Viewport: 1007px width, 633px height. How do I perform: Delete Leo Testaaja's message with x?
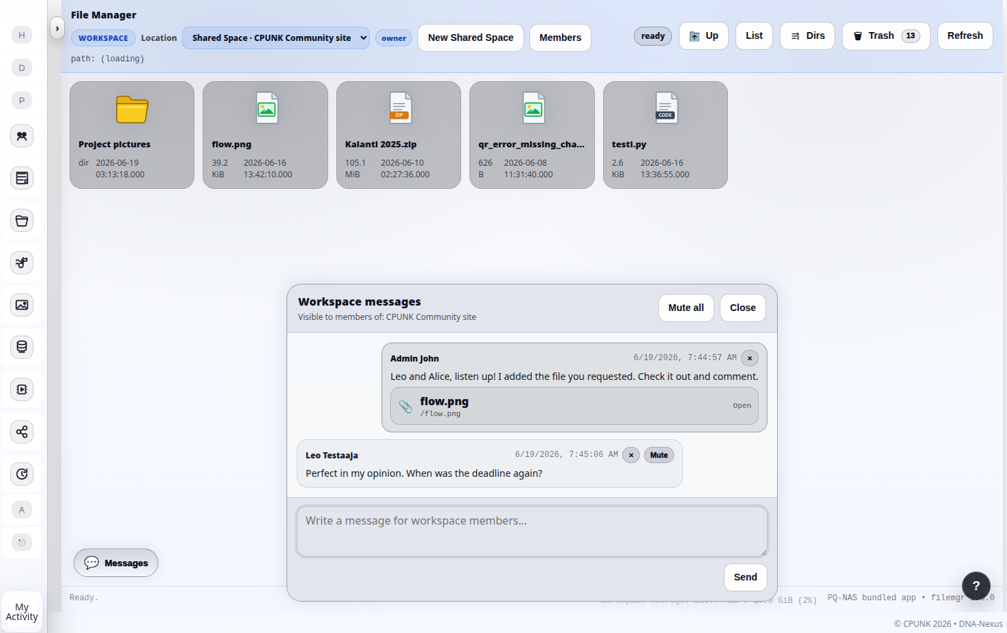coord(631,455)
